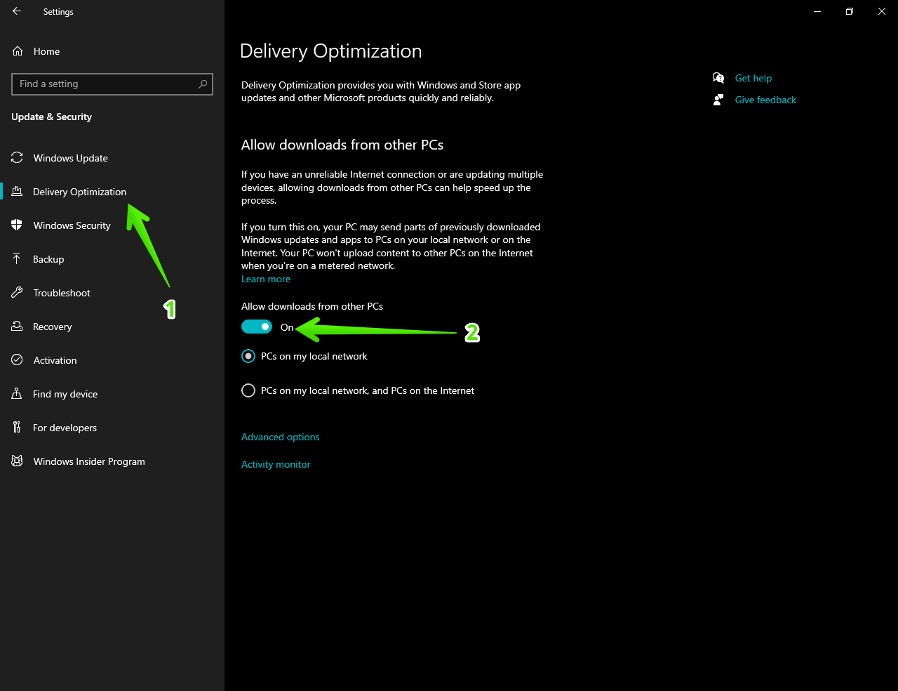Go to Activation page
898x691 pixels.
55,360
